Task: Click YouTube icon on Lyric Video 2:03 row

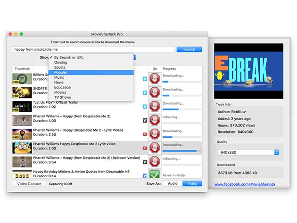Action: [x=145, y=148]
